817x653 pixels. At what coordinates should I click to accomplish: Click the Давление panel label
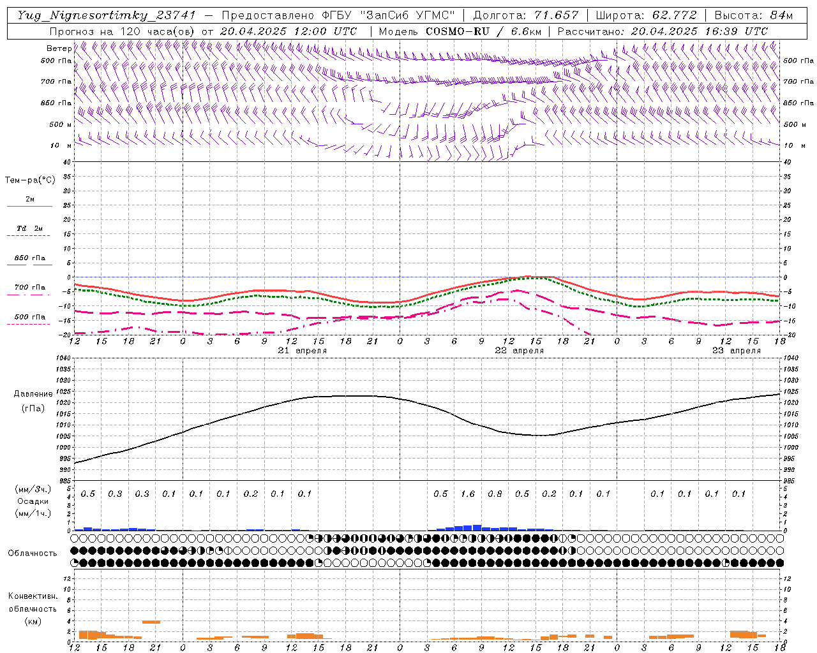(33, 394)
